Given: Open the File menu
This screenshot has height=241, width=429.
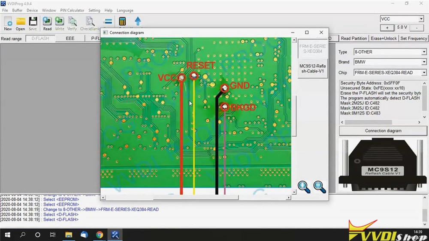Looking at the screenshot, I should [5, 10].
